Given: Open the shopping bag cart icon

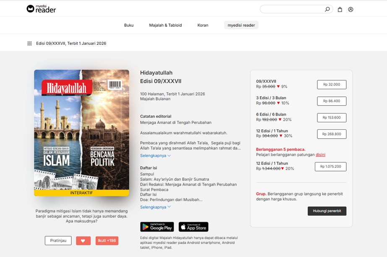Looking at the screenshot, I should pyautogui.click(x=340, y=9).
